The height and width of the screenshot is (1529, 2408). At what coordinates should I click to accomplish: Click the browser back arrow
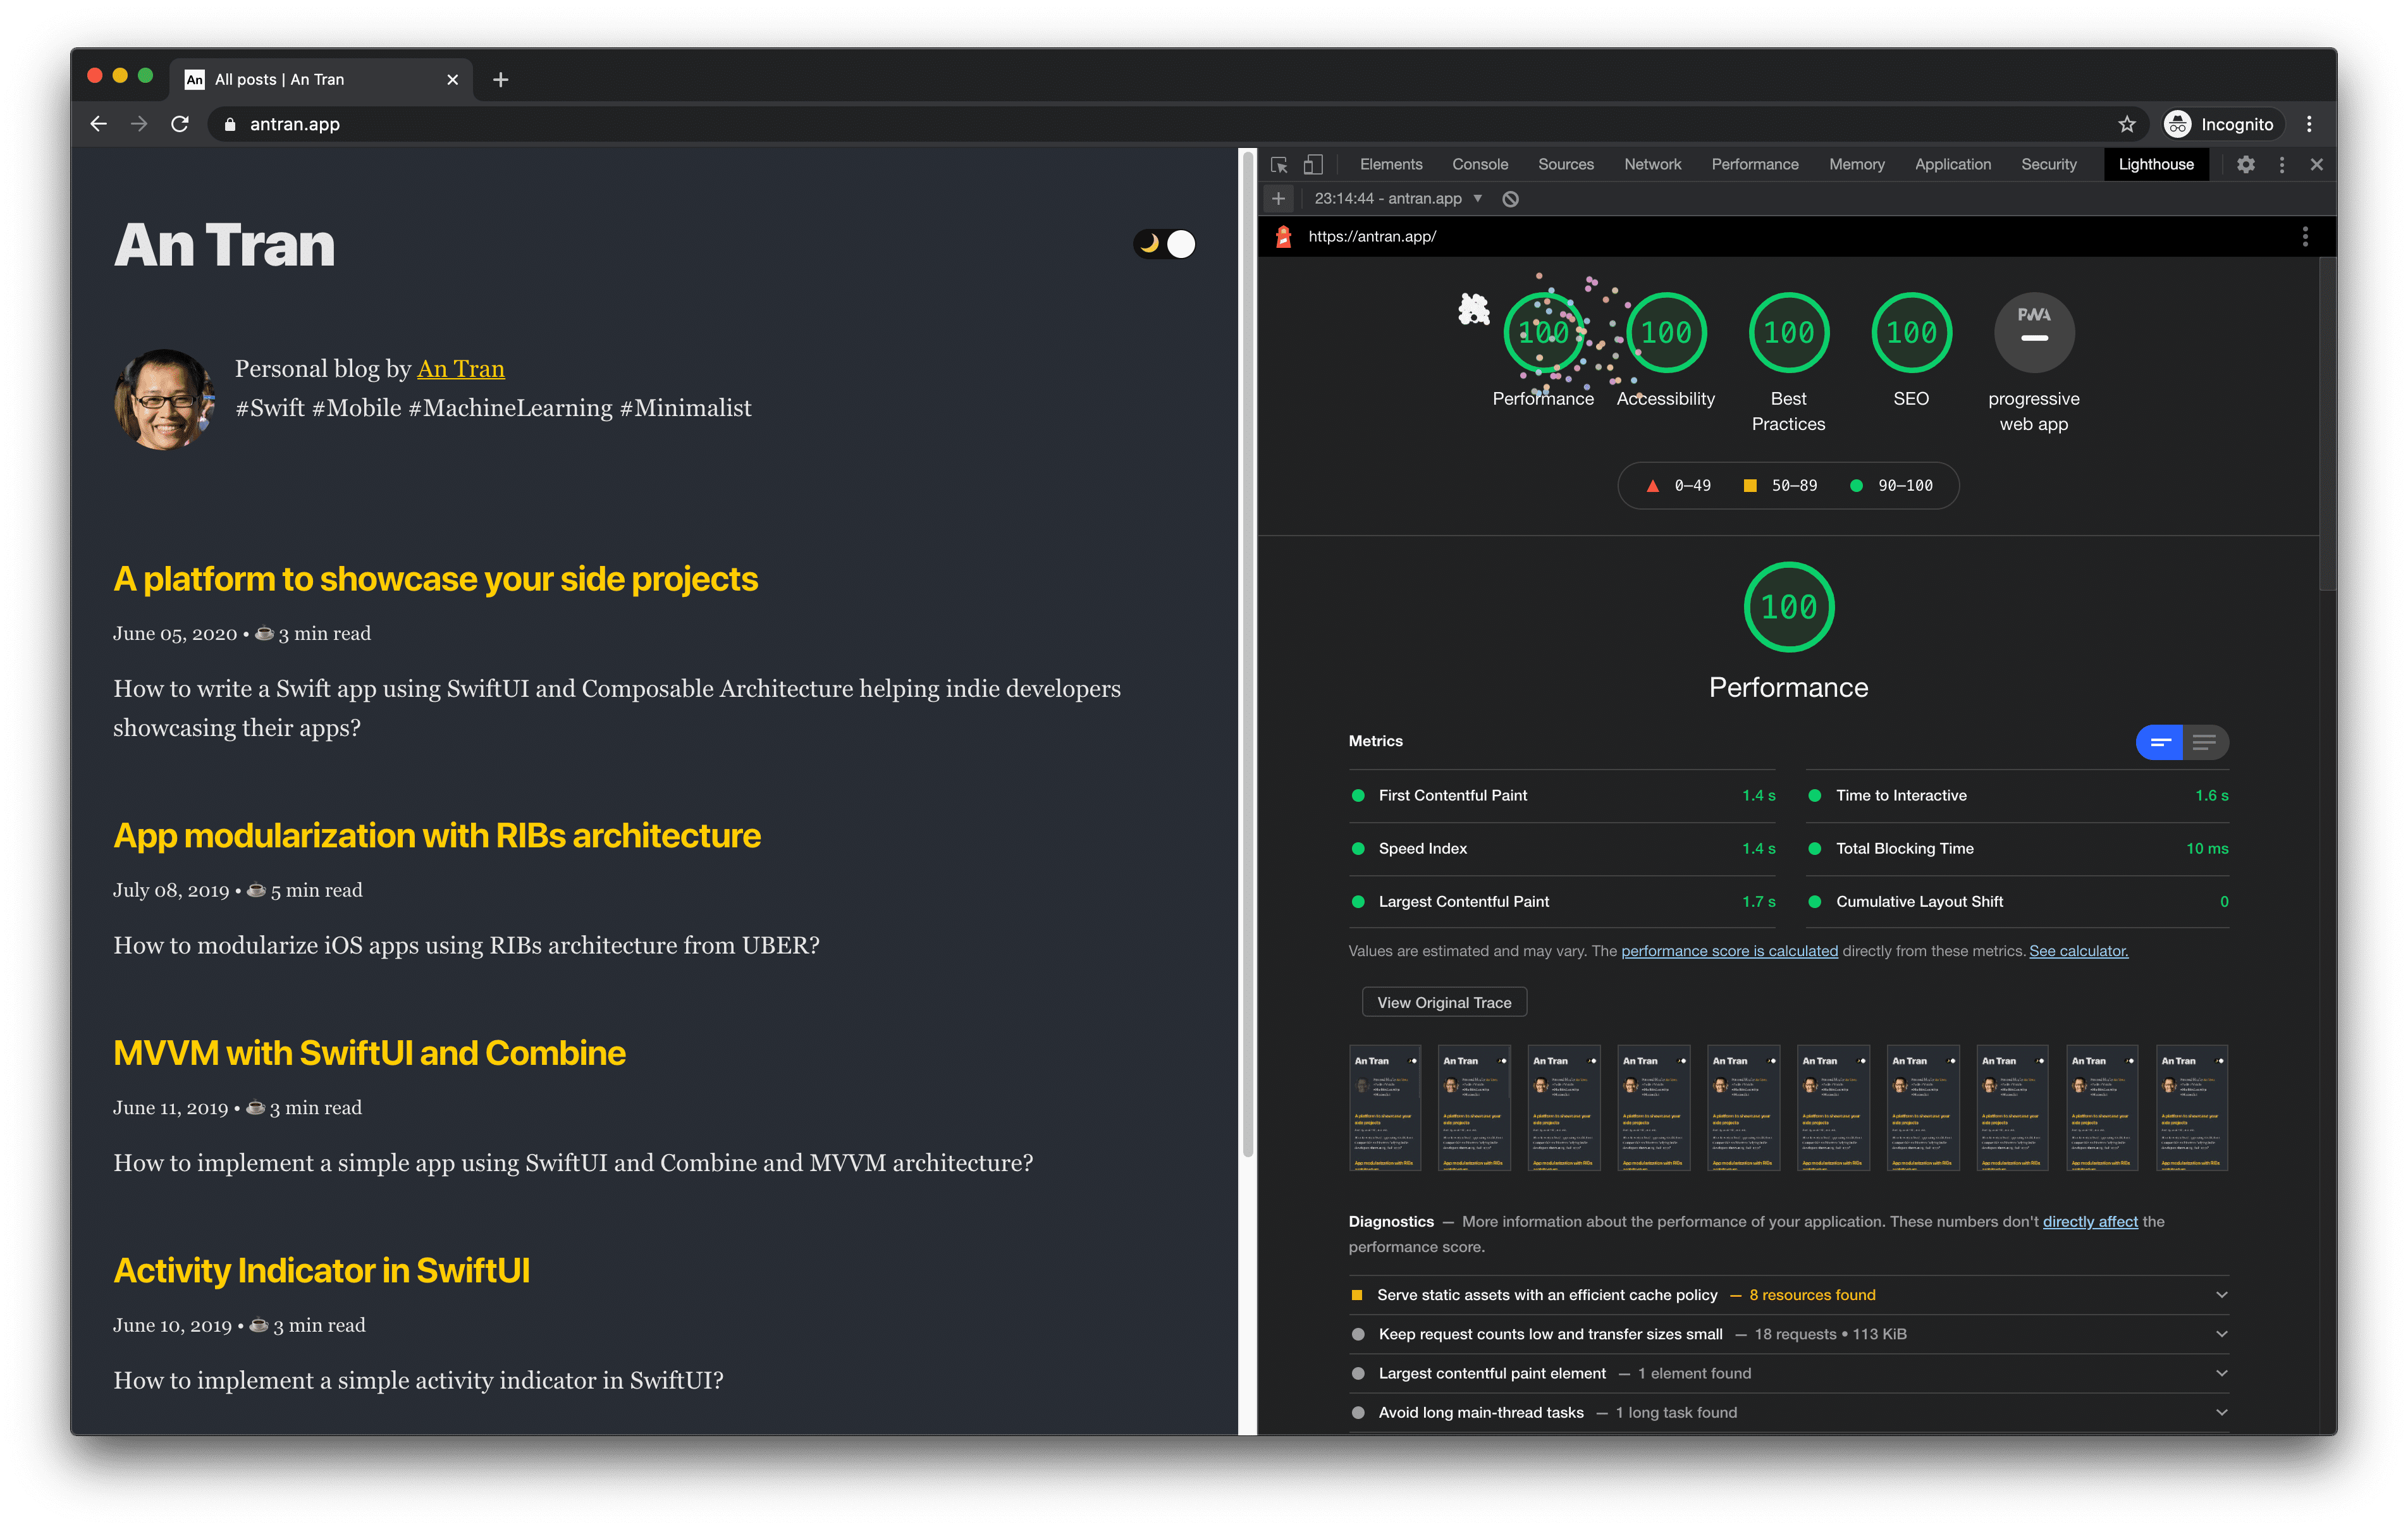pyautogui.click(x=98, y=124)
